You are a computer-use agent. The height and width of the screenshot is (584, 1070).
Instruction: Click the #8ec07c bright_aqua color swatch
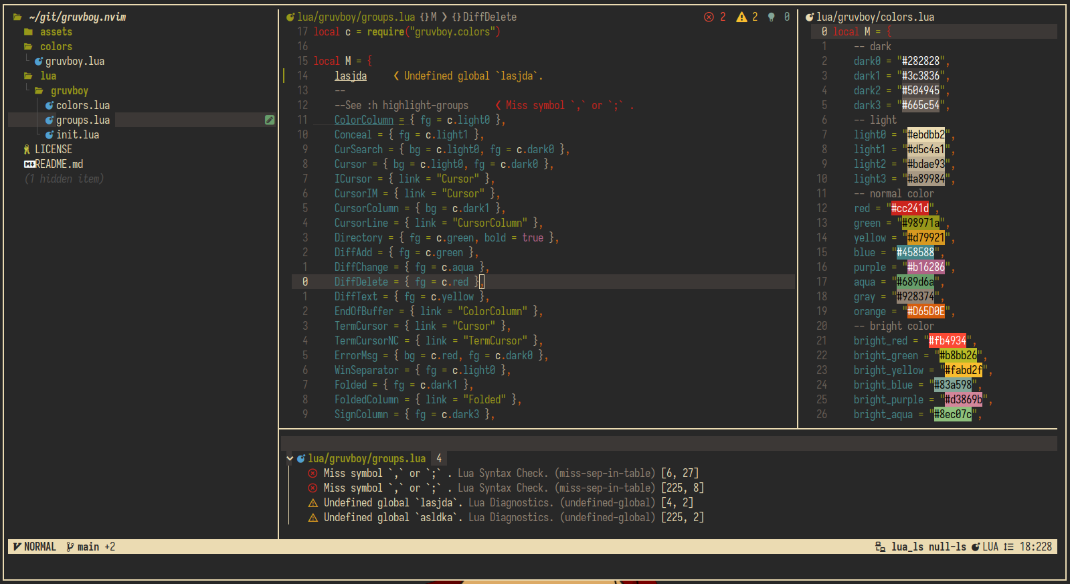click(x=953, y=415)
